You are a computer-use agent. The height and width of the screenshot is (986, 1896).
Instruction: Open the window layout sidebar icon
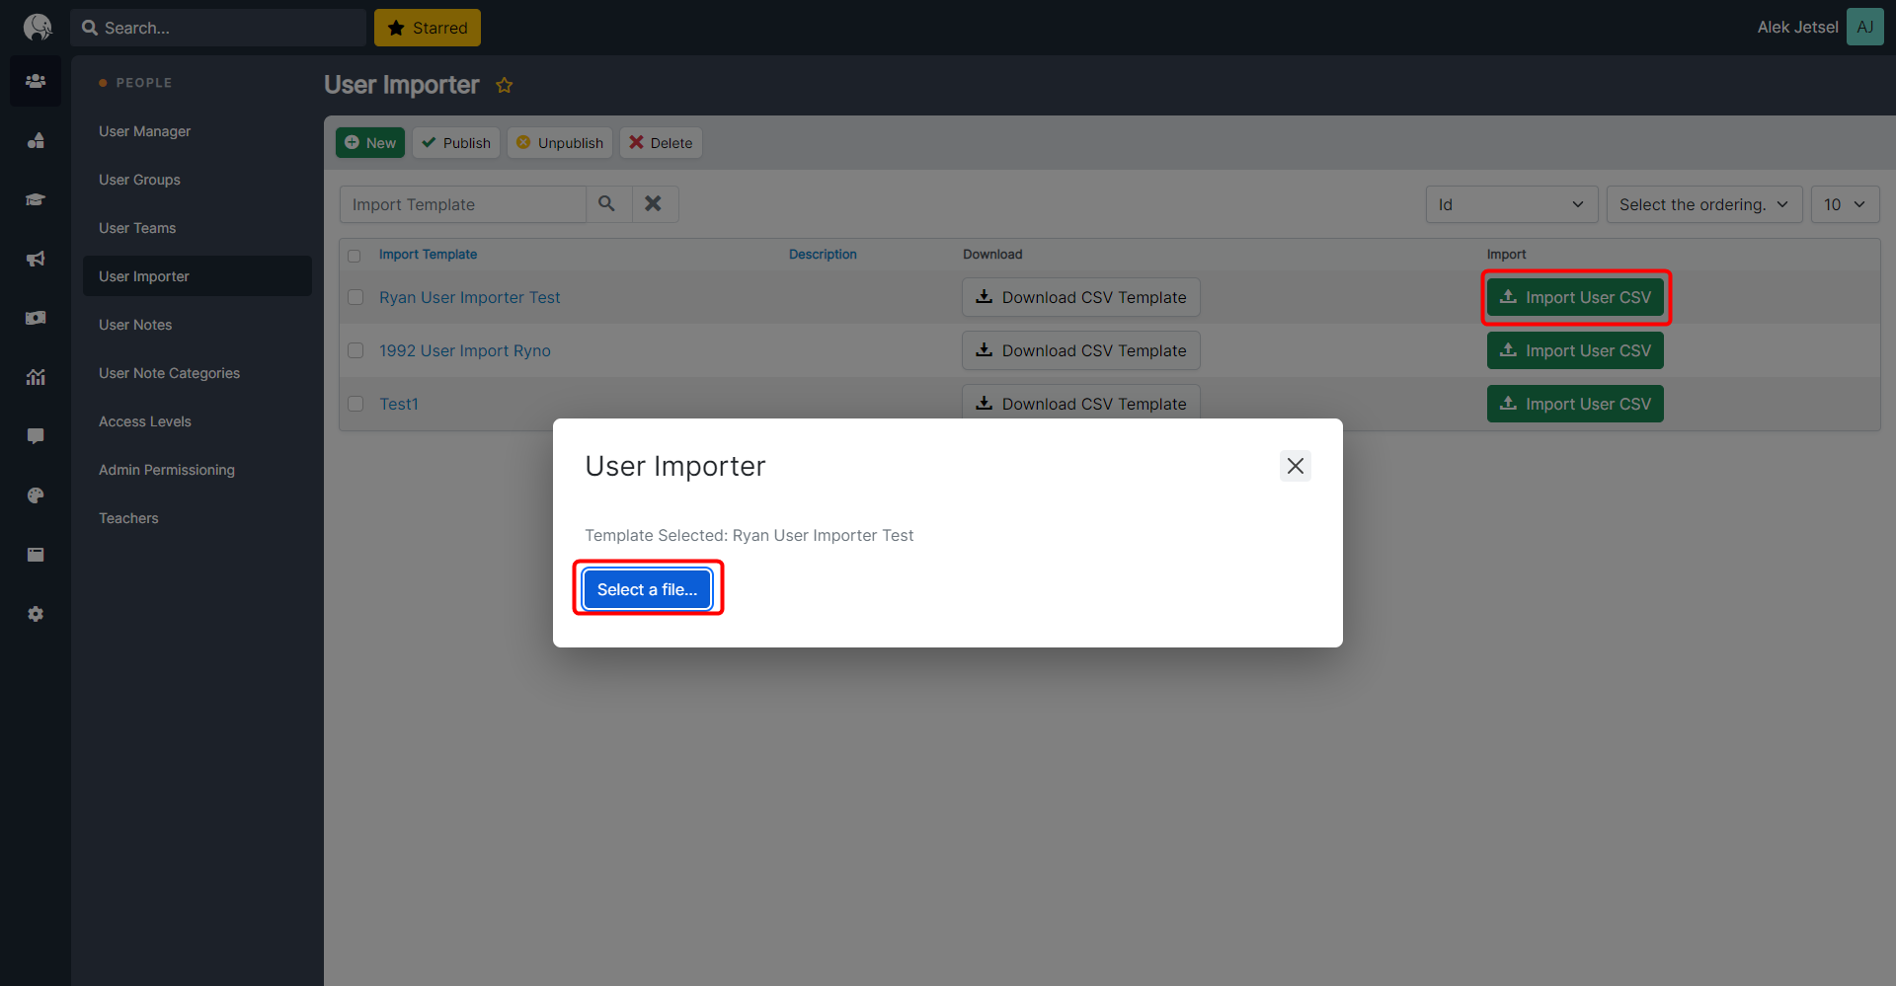(36, 555)
